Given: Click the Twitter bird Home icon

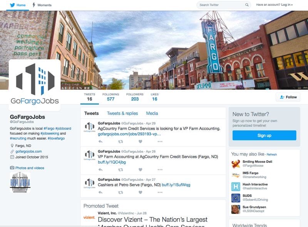Looking at the screenshot, I should tap(13, 5).
